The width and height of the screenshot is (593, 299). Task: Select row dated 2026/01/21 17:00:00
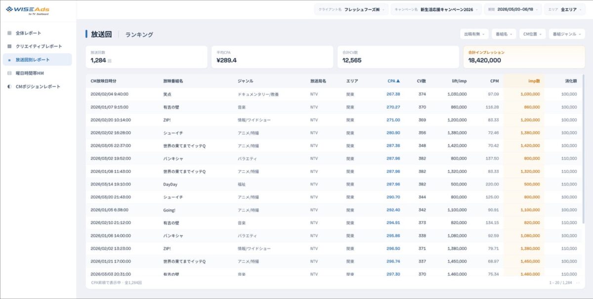click(334, 261)
